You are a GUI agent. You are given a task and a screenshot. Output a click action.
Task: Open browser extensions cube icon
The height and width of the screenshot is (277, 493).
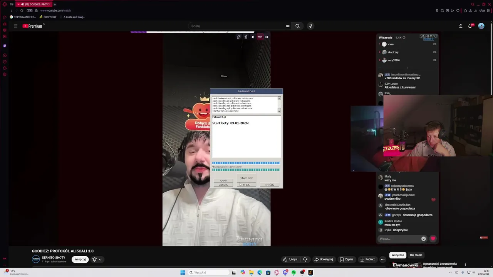(465, 11)
